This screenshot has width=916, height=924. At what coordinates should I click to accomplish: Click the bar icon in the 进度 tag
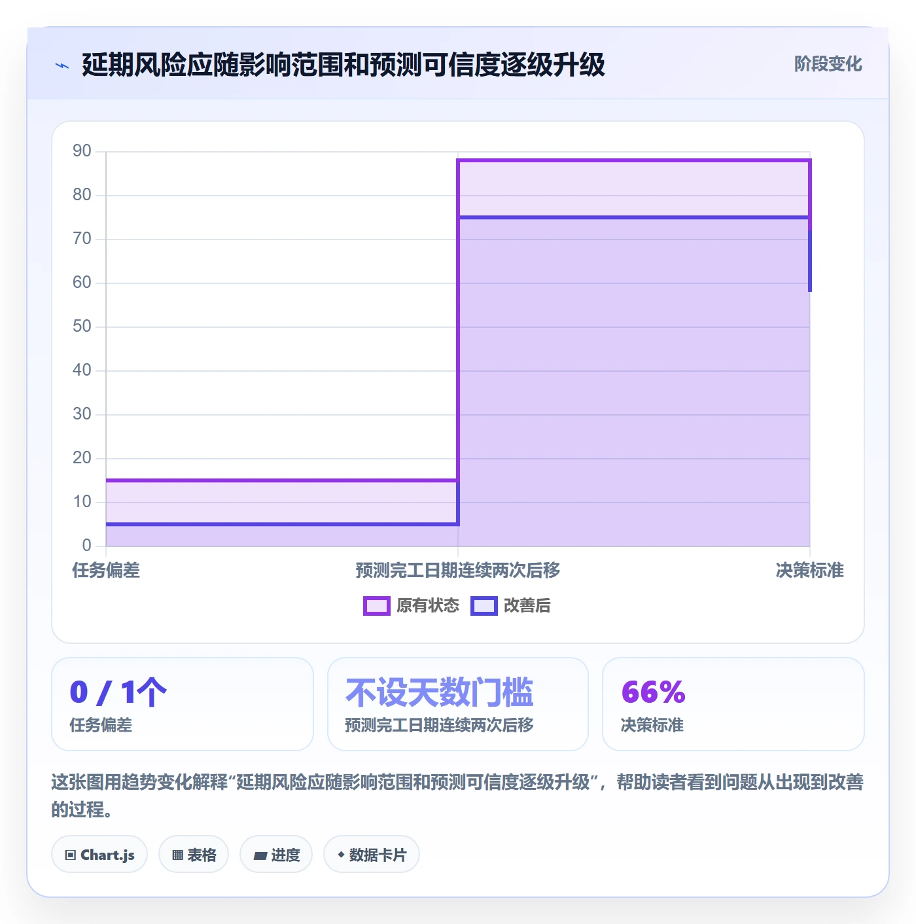click(260, 855)
